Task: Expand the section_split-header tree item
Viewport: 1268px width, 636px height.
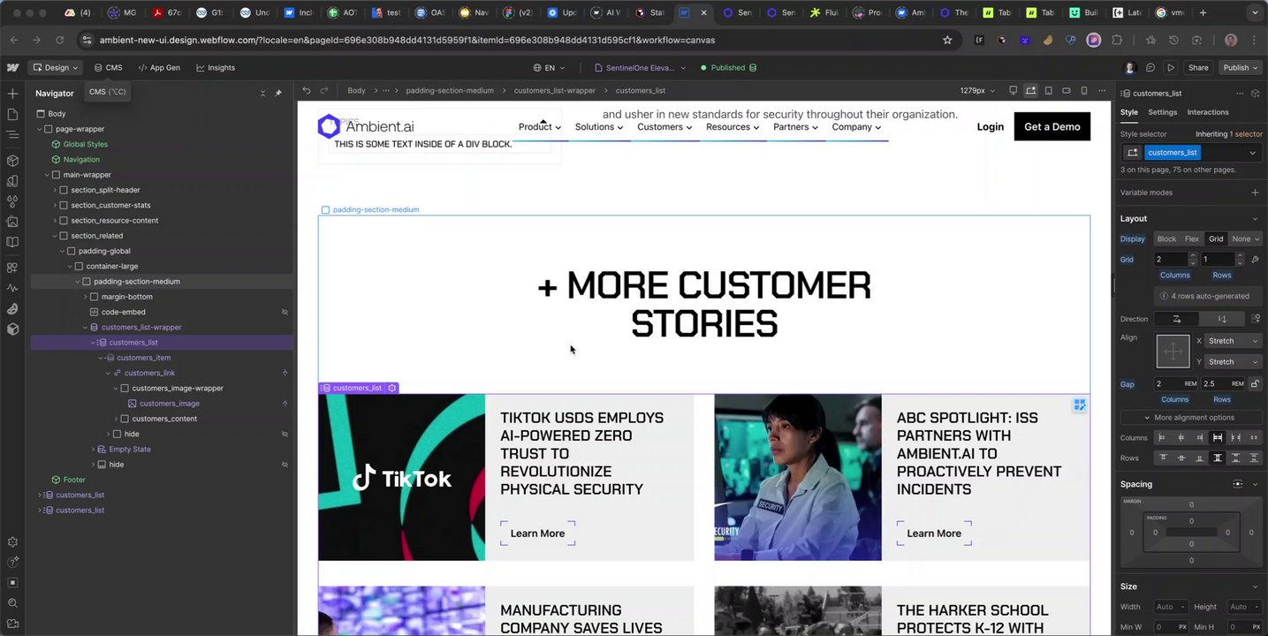Action: click(55, 190)
